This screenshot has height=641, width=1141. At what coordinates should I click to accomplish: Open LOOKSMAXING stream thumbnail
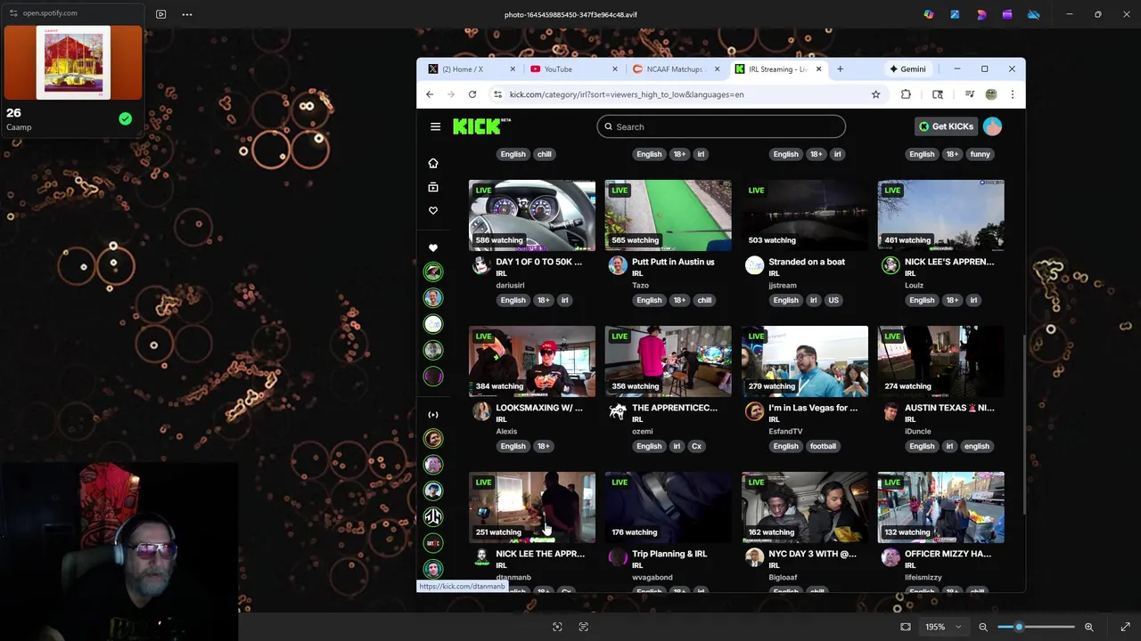coord(532,361)
